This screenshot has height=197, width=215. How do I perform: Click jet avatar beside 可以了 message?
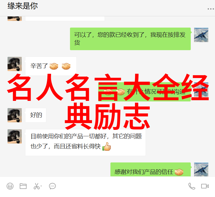pos(201,35)
